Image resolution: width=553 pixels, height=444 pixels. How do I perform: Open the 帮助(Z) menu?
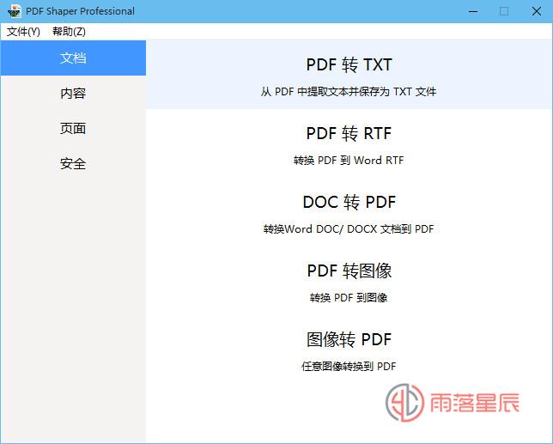(x=69, y=32)
